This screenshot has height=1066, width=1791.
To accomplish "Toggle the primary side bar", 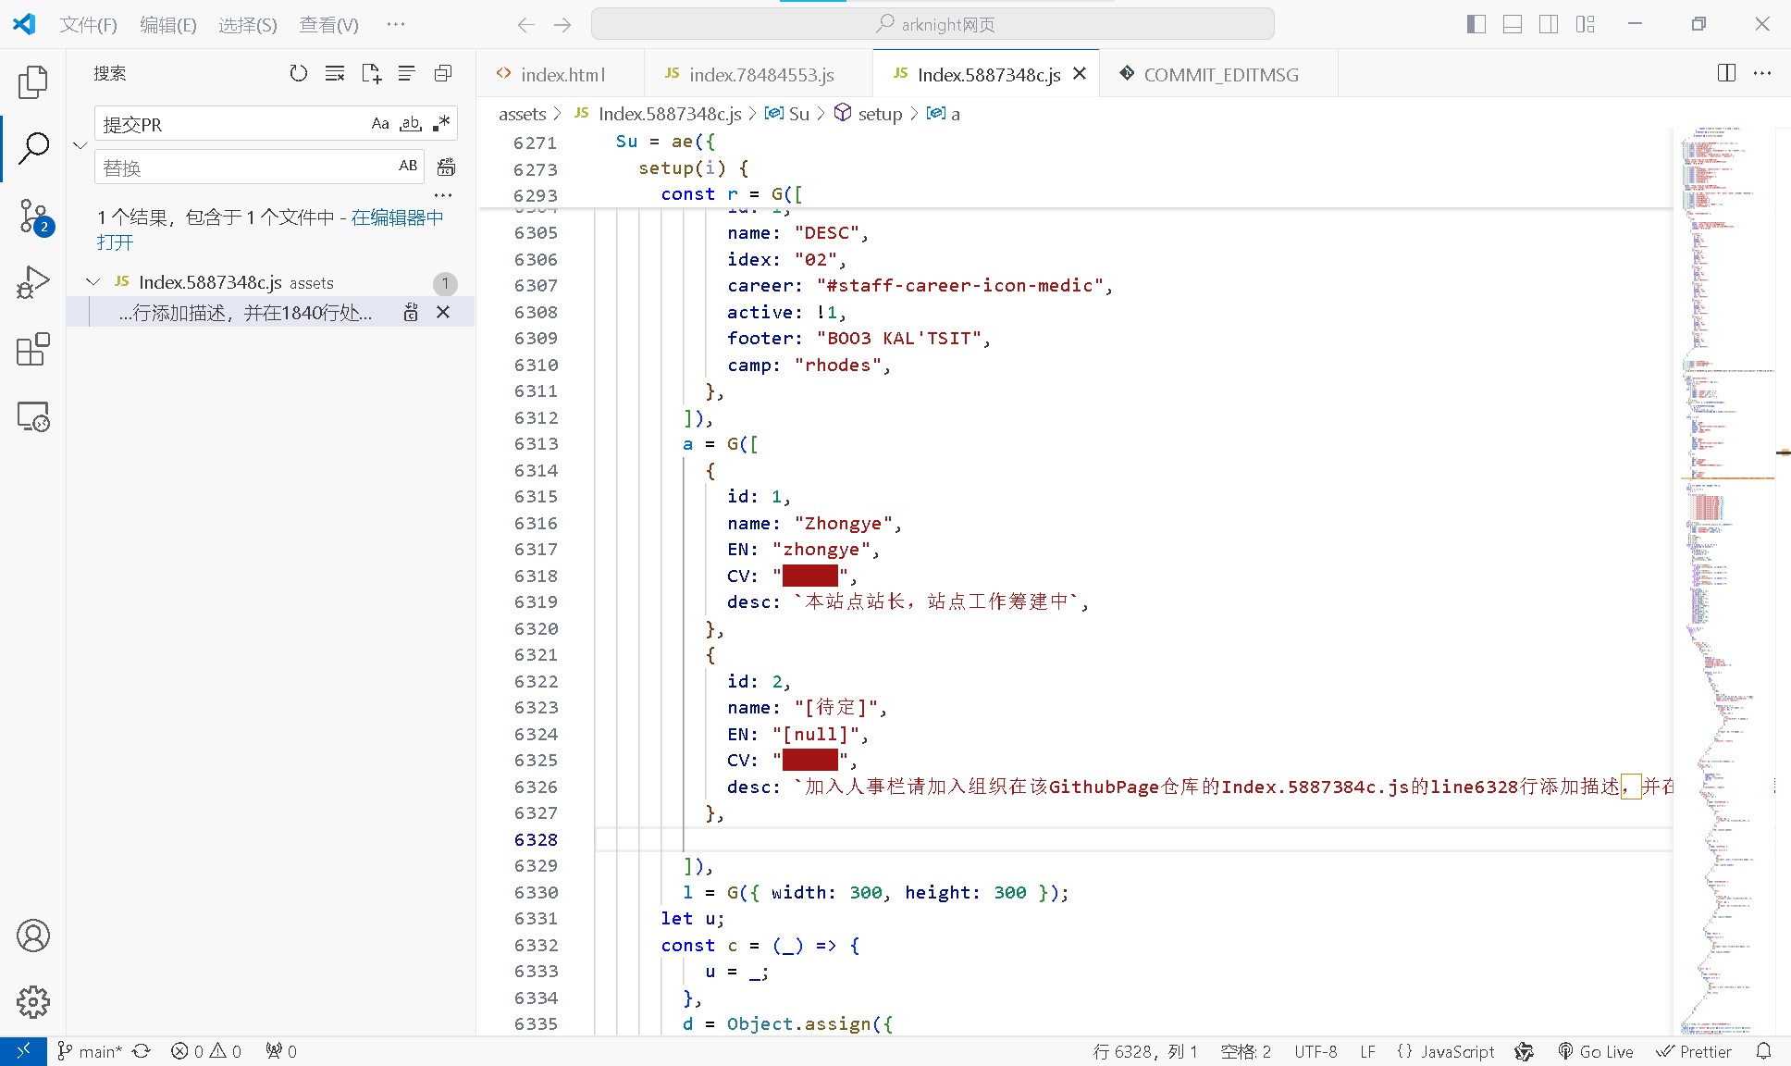I will coord(1476,25).
